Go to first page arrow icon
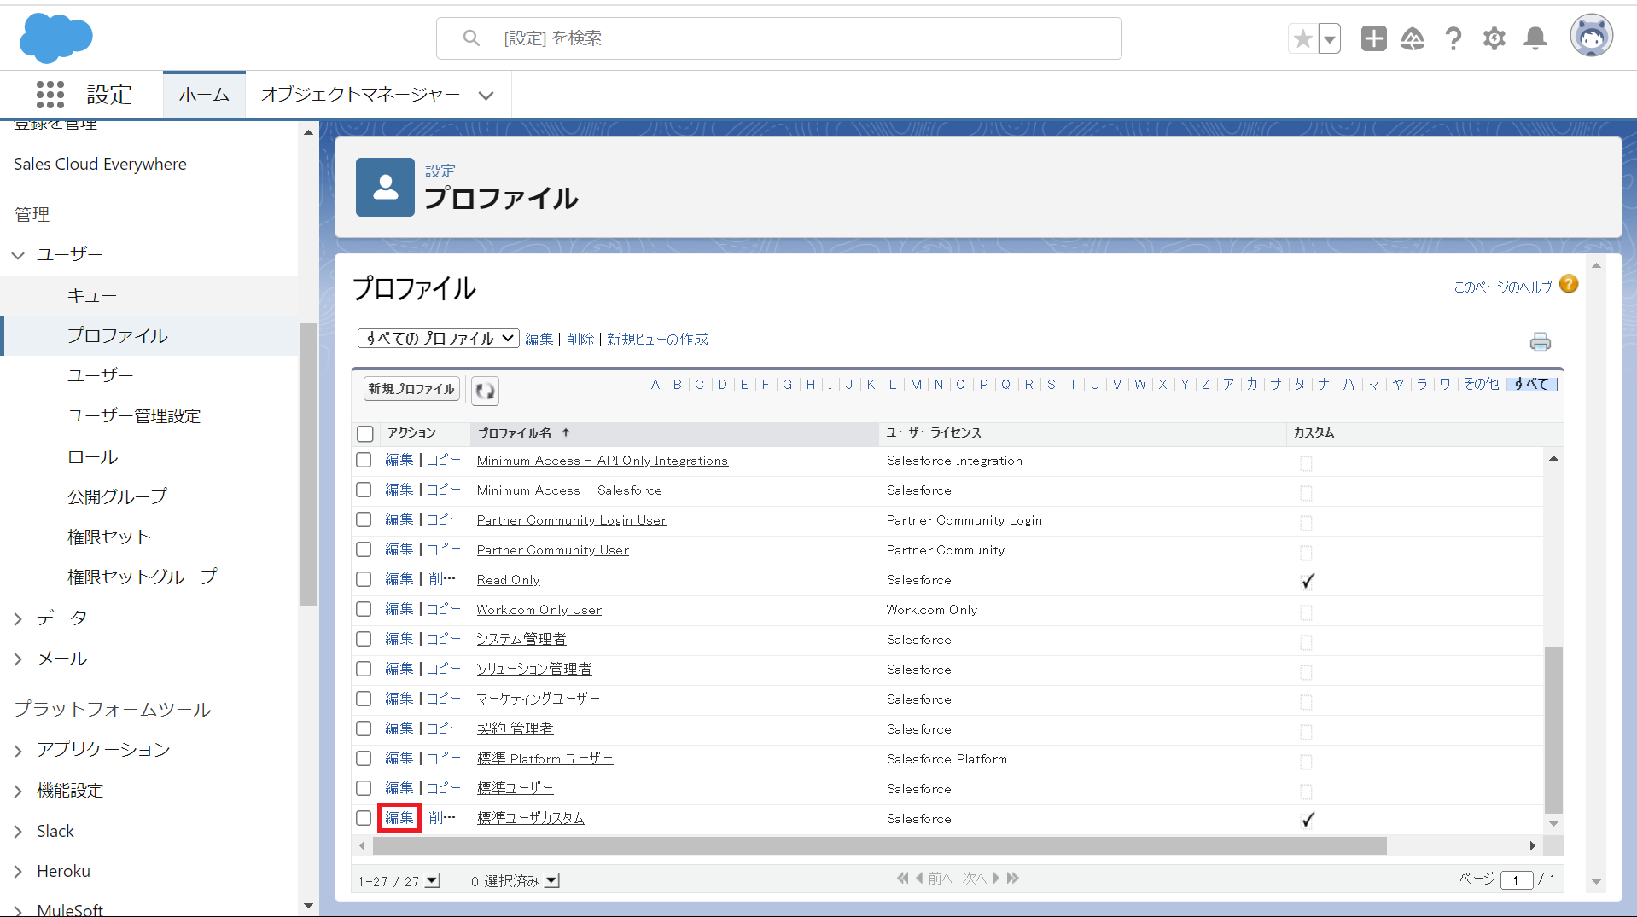Viewport: 1637px width, 917px height. [902, 878]
